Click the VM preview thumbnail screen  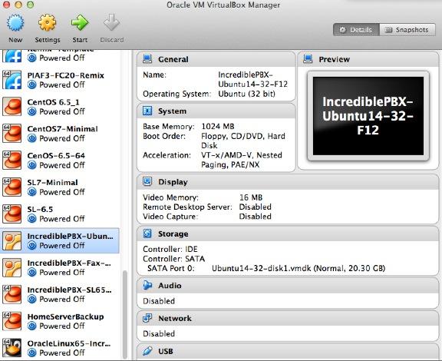click(x=368, y=116)
